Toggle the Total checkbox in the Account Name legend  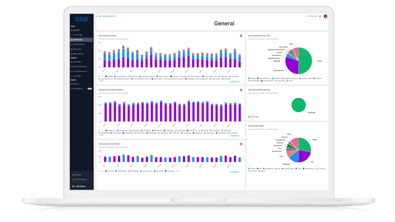click(x=99, y=171)
